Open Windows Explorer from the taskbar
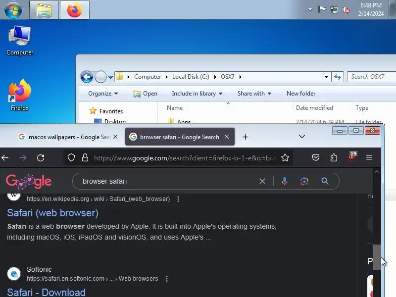The height and width of the screenshot is (297, 396). pos(44,10)
